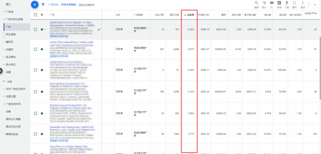321x154 pixels.
Task: Click the pencil edit icon on first ad
Action: (99, 29)
